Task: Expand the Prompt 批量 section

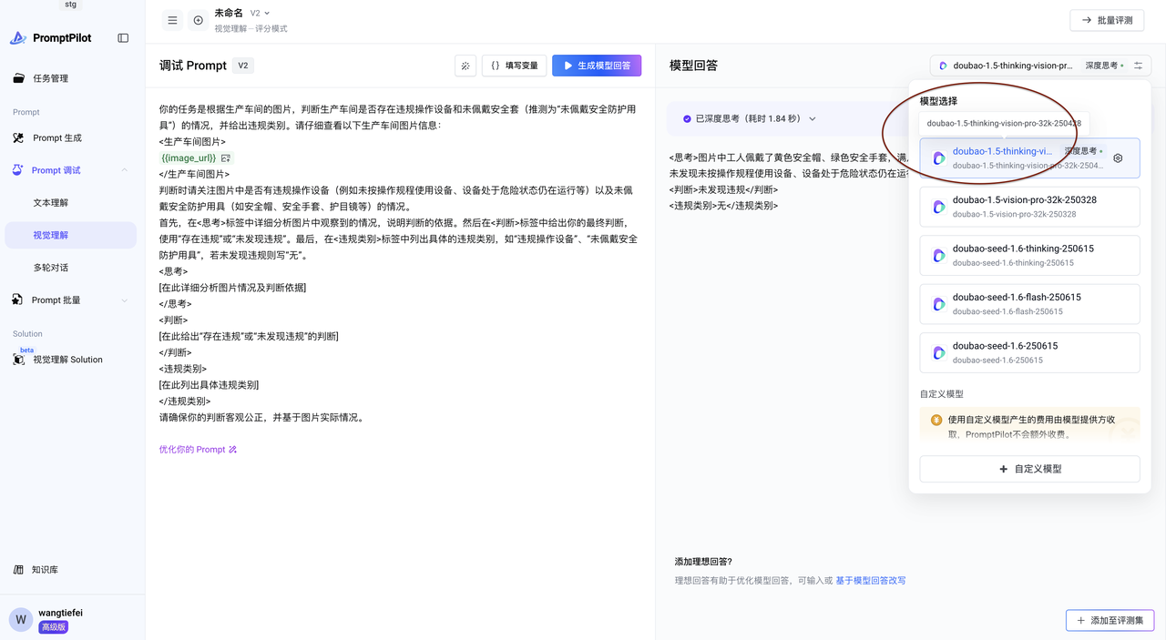Action: [125, 300]
